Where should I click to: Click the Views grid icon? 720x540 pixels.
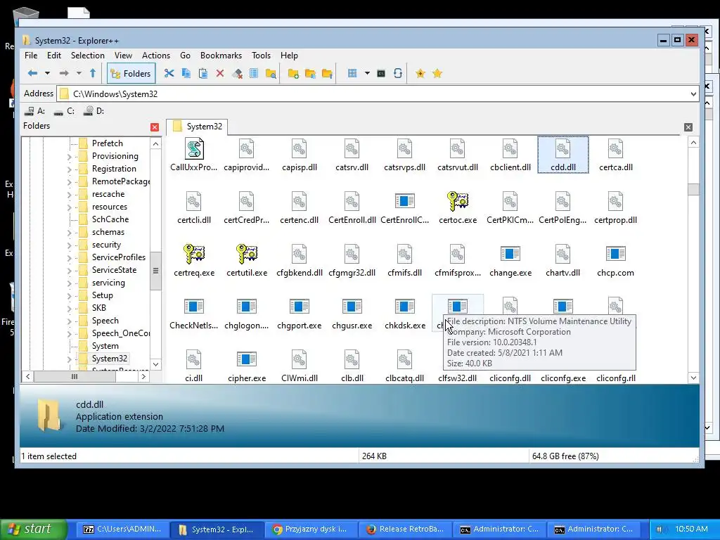click(x=352, y=73)
